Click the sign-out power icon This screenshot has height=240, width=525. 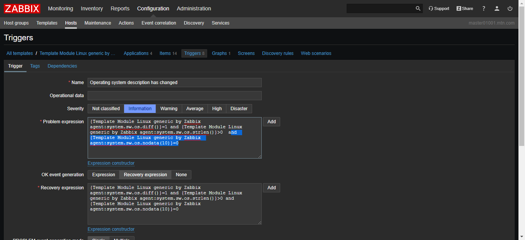point(510,8)
